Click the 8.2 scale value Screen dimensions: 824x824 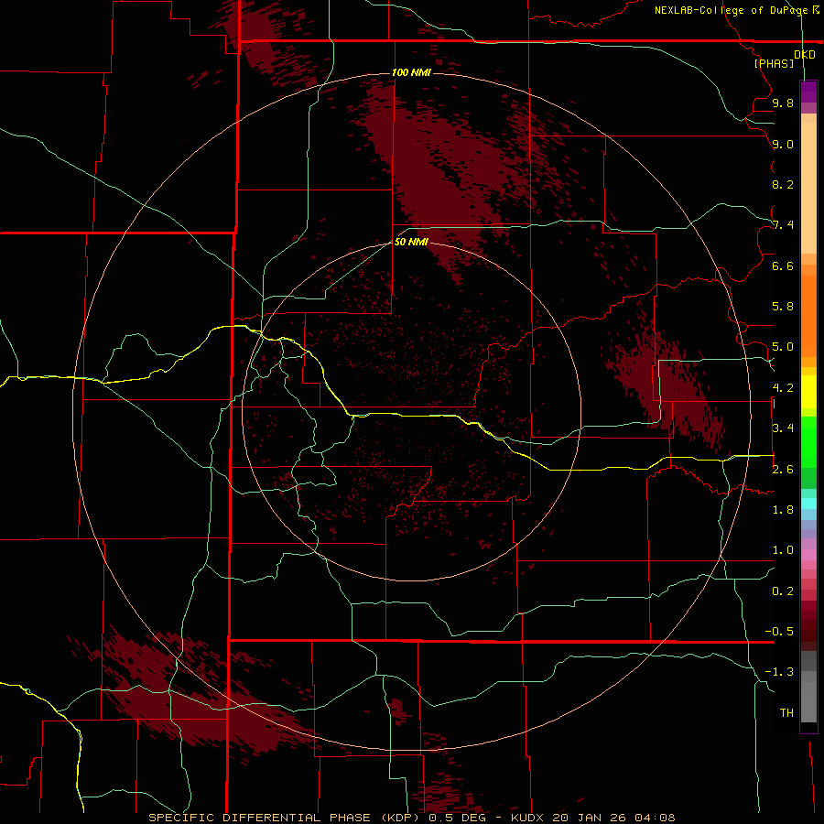coord(783,184)
